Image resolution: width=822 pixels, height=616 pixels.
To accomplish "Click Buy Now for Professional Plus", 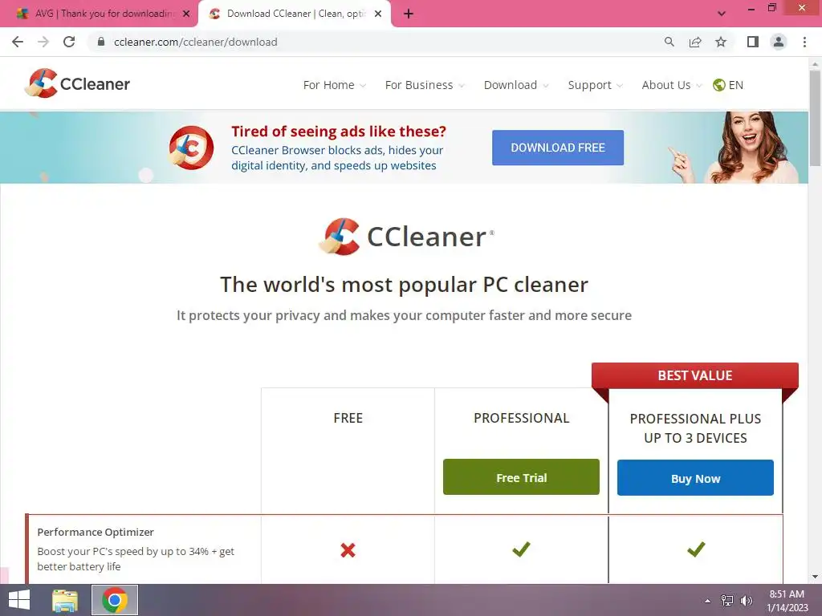I will click(x=695, y=478).
